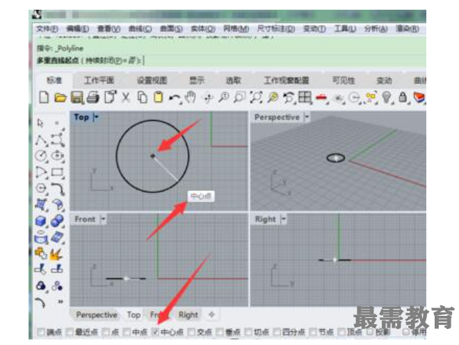Viewport: 459px width, 345px height.
Task: Select the Boolean union spheres tool
Action: point(57,221)
